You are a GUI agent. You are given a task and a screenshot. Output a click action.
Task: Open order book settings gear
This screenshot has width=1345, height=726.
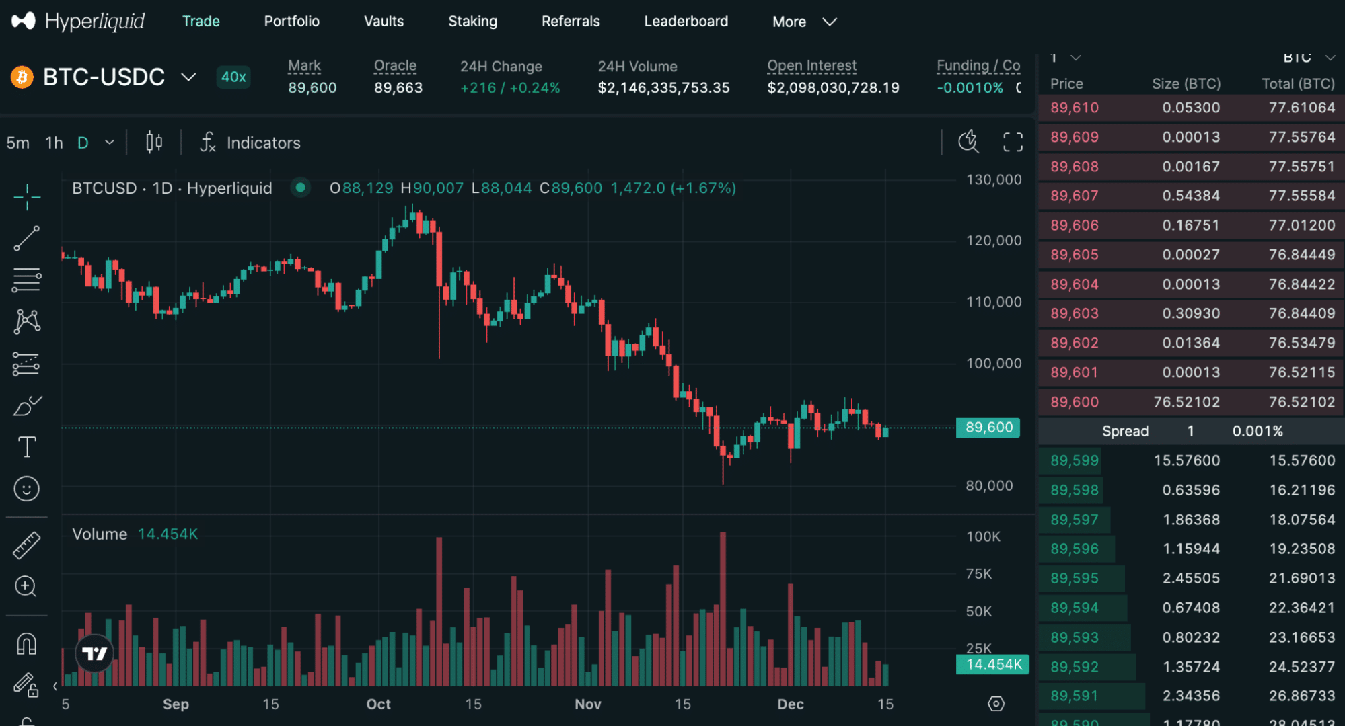point(995,703)
